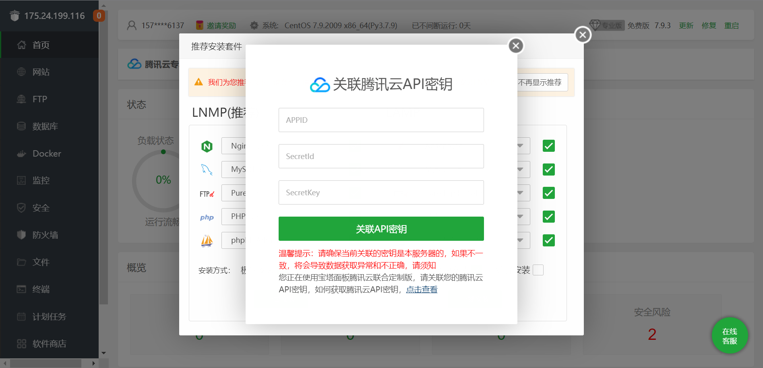Click the 专业版 diamond badge

(x=607, y=25)
